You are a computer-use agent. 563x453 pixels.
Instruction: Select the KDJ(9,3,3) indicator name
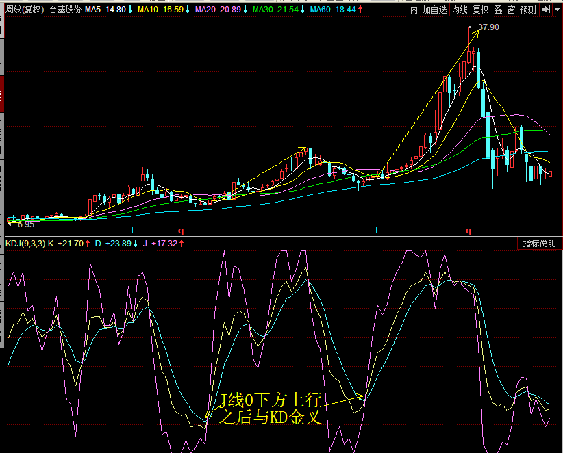point(25,244)
